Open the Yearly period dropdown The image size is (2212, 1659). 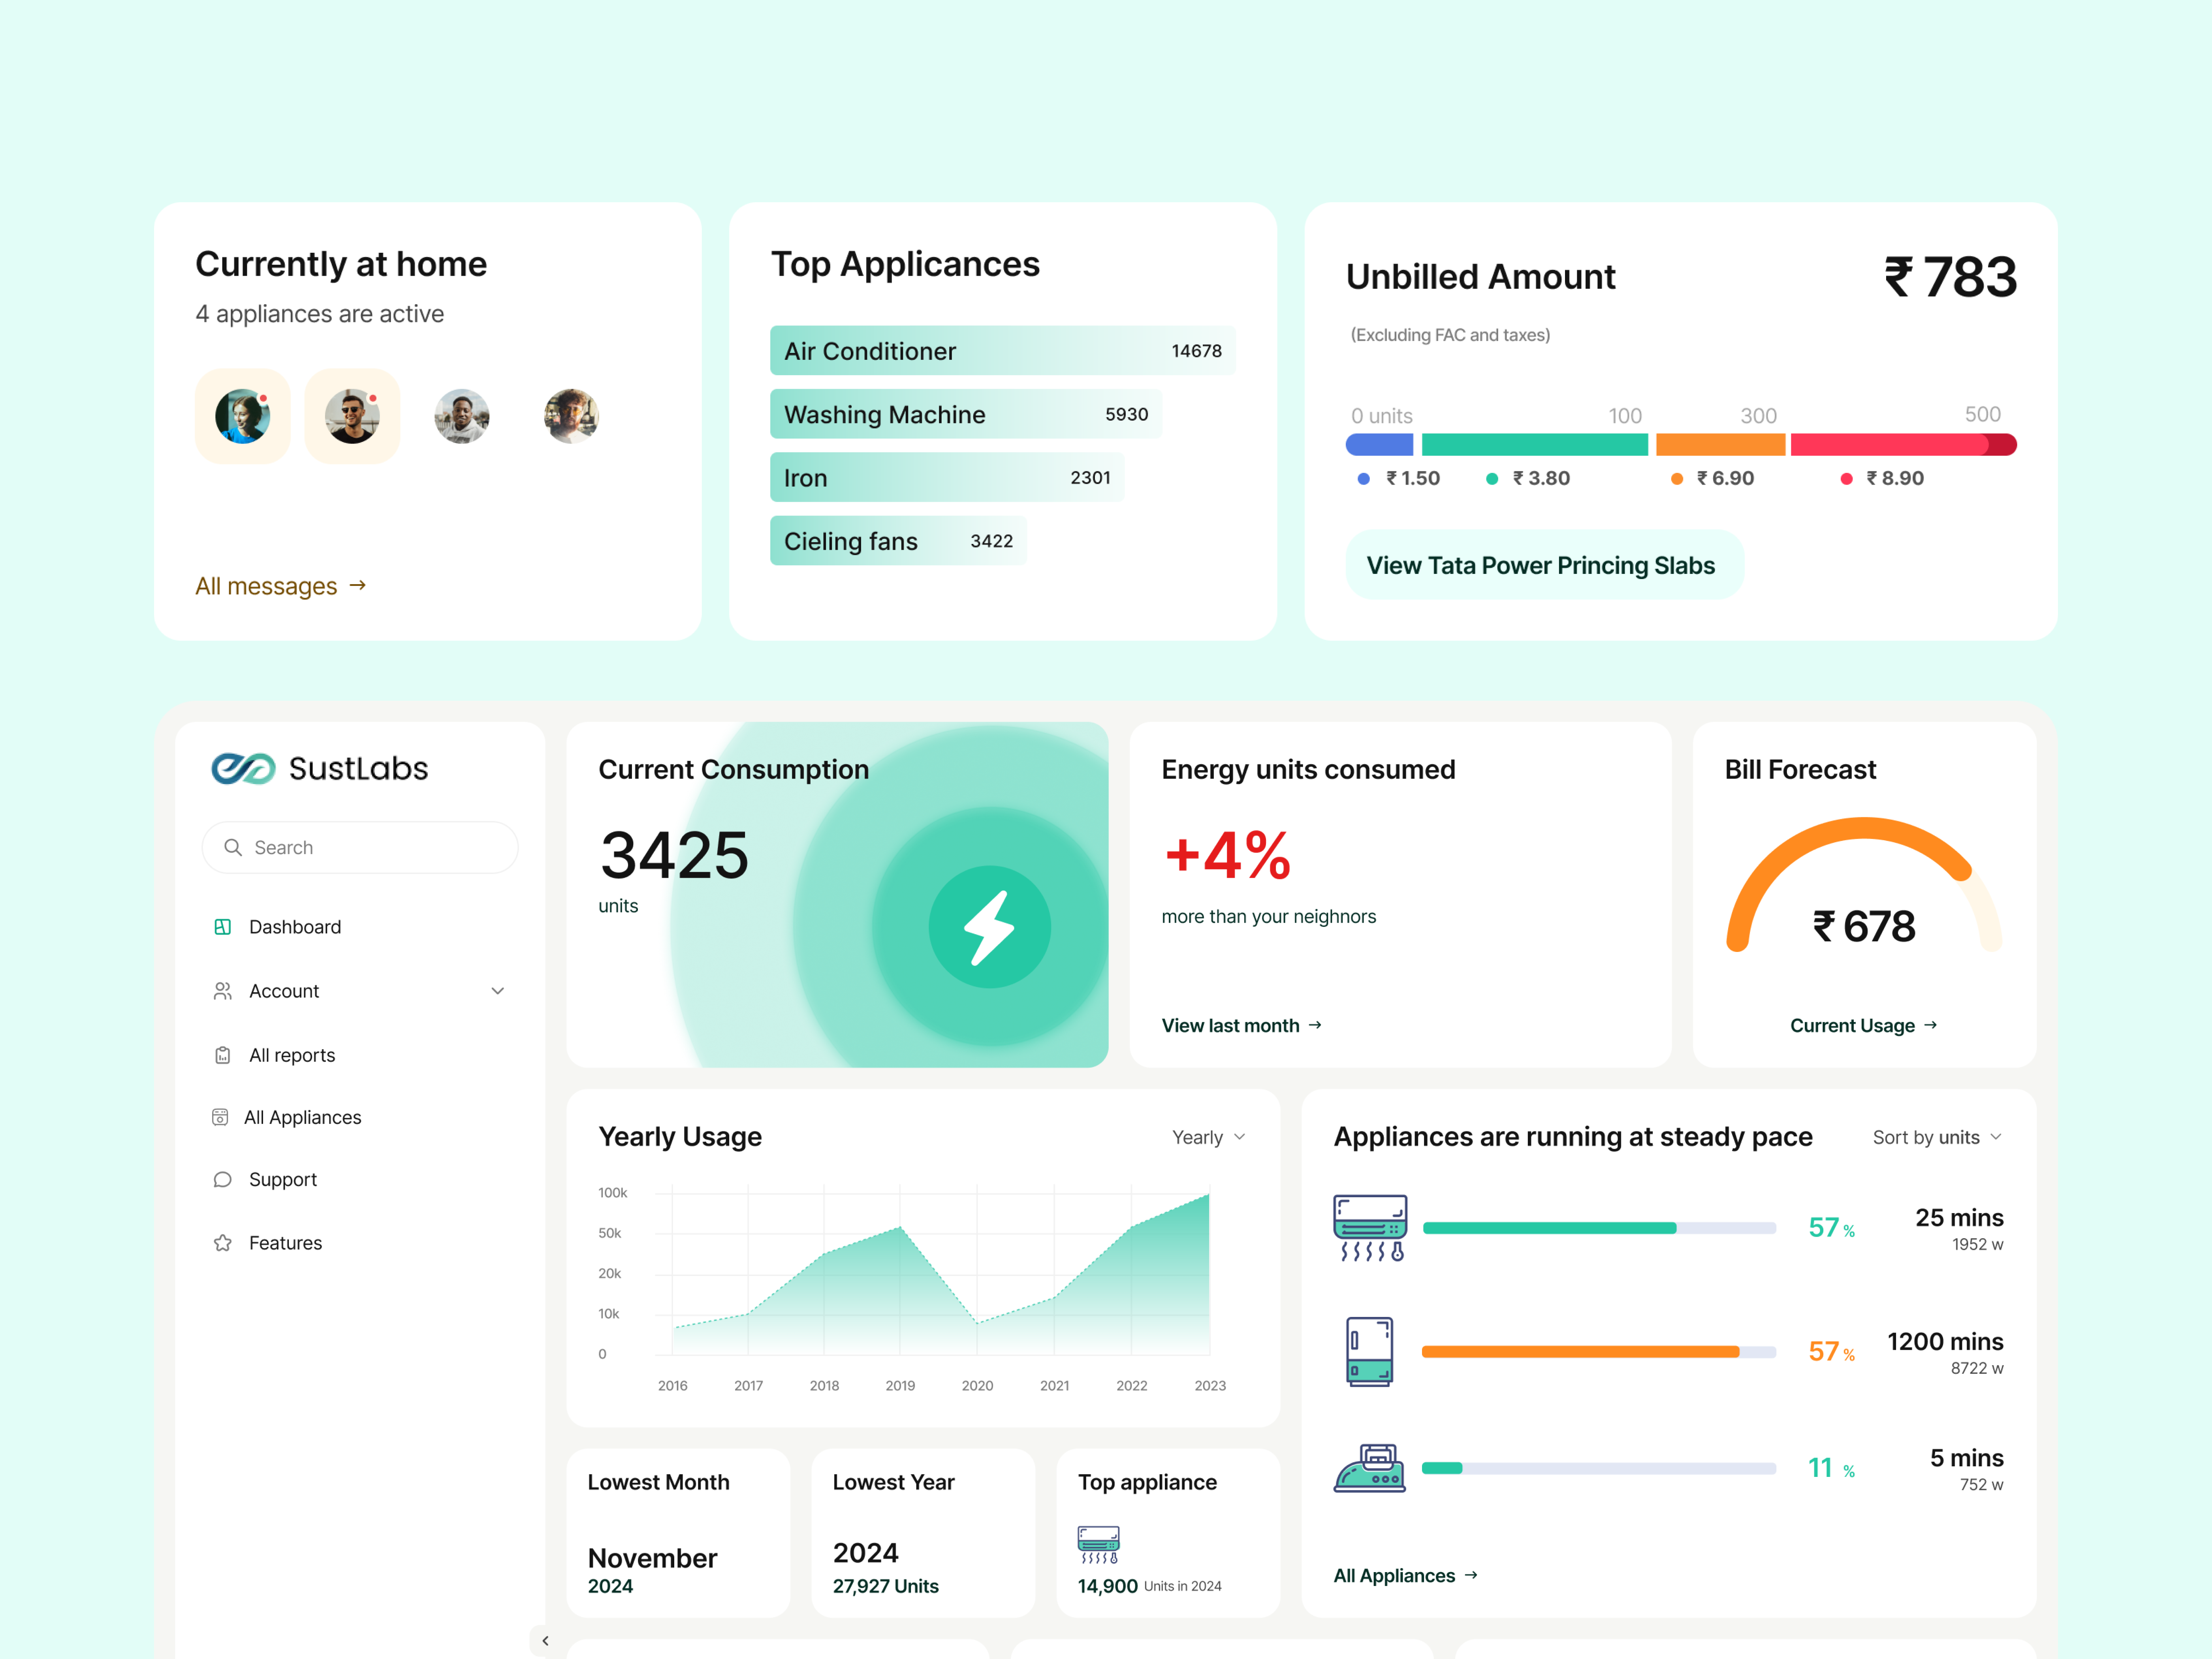point(1209,1137)
